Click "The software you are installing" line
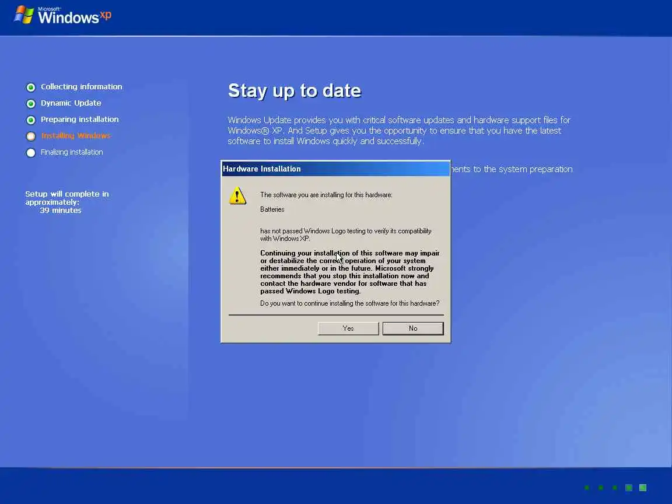The height and width of the screenshot is (504, 672). [326, 195]
